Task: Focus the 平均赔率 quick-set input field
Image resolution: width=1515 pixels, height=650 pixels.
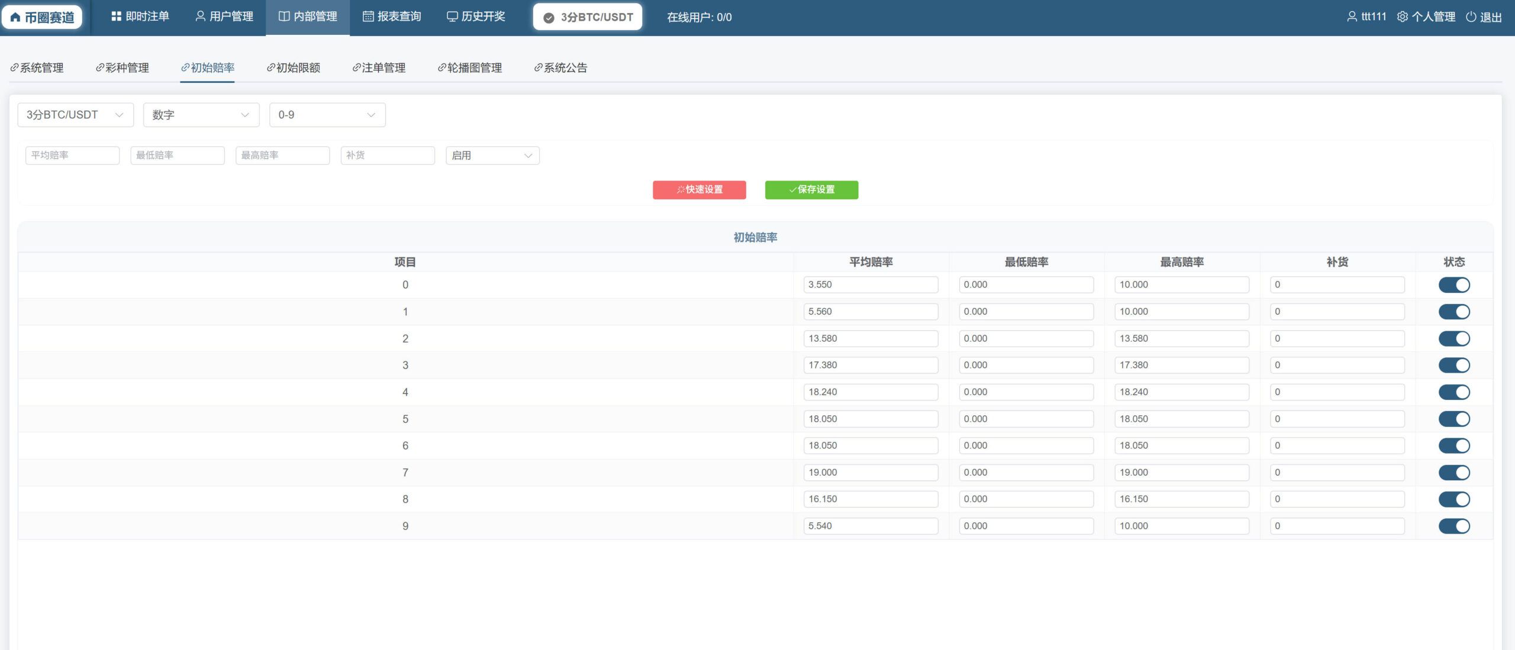Action: click(x=72, y=156)
